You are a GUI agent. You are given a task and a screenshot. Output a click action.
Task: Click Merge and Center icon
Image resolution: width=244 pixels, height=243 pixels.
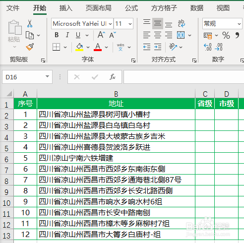[x=181, y=35]
